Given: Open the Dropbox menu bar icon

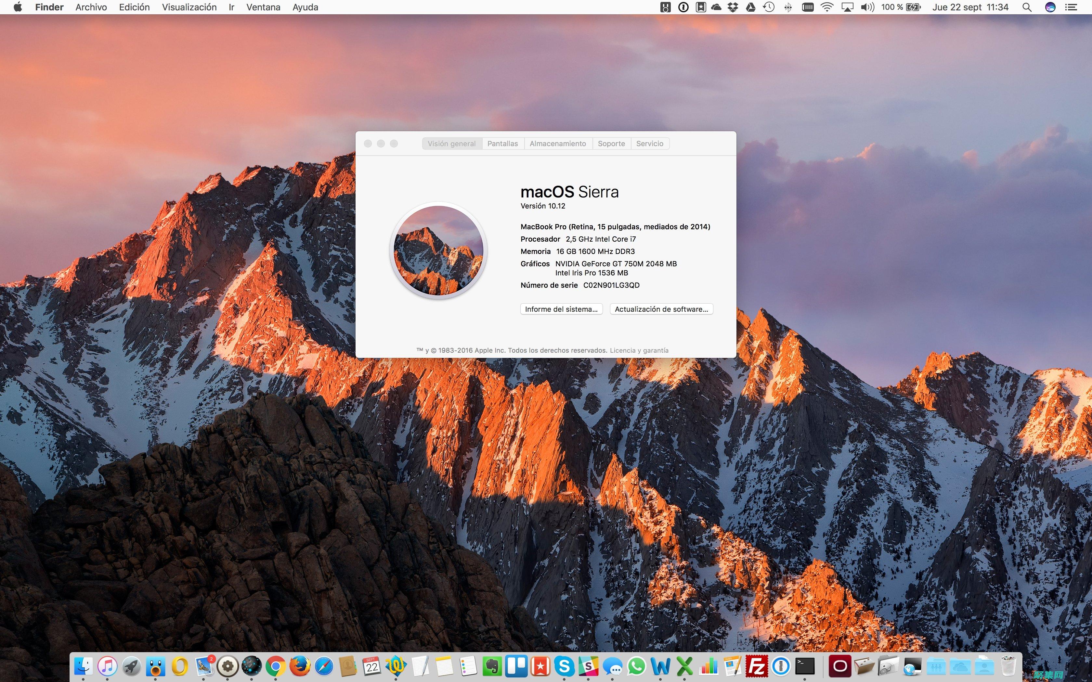Looking at the screenshot, I should coord(732,7).
